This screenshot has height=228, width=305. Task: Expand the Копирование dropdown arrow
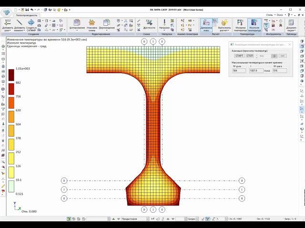(77, 30)
